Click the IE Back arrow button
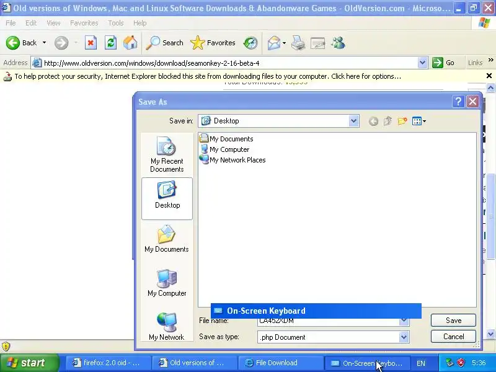496x372 pixels. point(22,43)
